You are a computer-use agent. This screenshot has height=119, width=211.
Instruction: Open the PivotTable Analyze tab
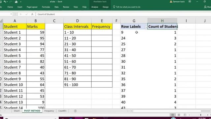pyautogui.click(x=95, y=7)
